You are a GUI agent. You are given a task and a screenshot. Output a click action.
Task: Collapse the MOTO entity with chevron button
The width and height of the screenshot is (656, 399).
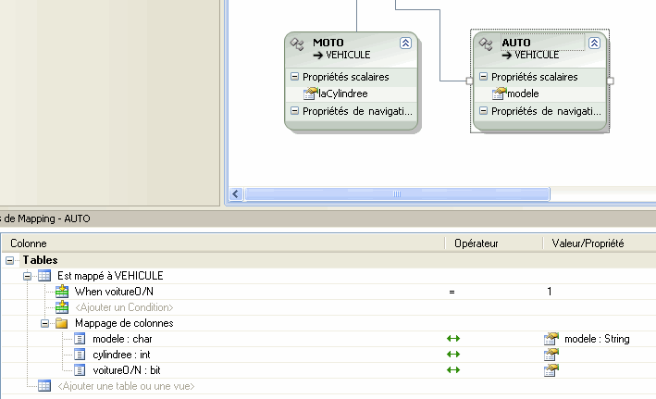pyautogui.click(x=405, y=43)
